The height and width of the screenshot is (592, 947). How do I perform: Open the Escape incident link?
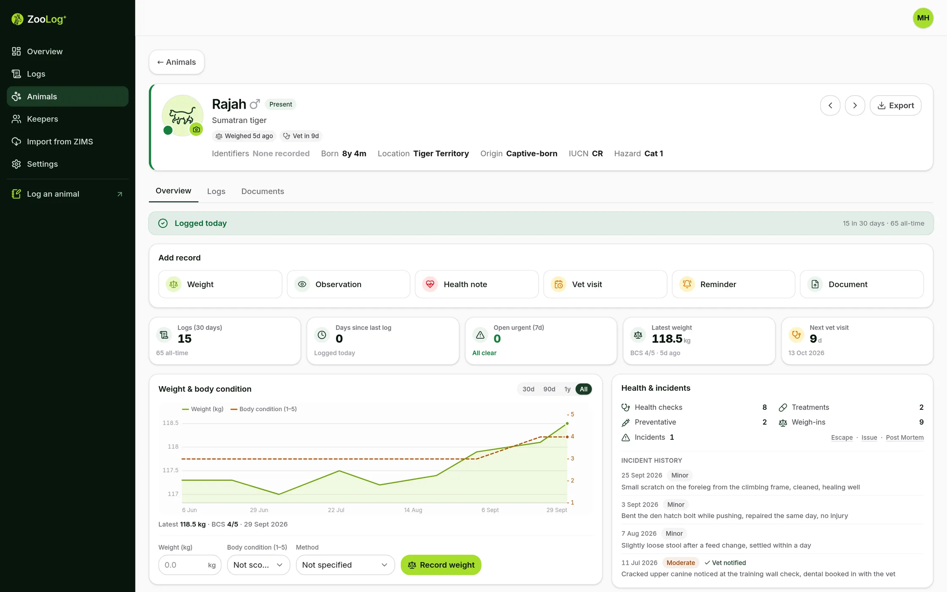coord(842,437)
